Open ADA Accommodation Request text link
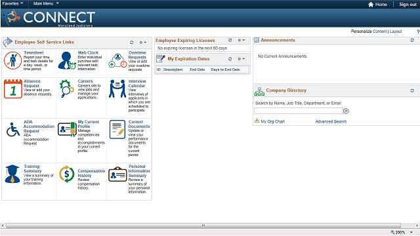 pyautogui.click(x=39, y=127)
